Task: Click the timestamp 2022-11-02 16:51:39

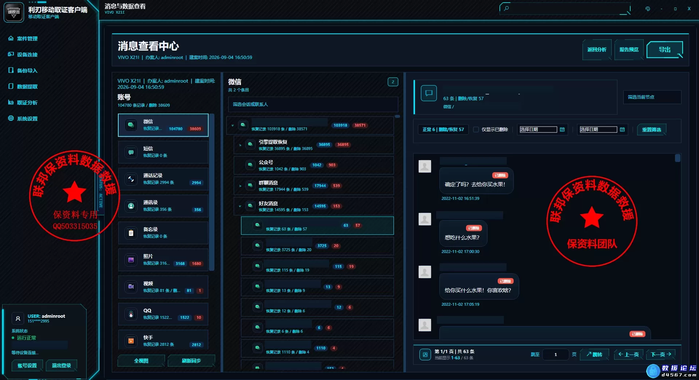Action: tap(460, 198)
